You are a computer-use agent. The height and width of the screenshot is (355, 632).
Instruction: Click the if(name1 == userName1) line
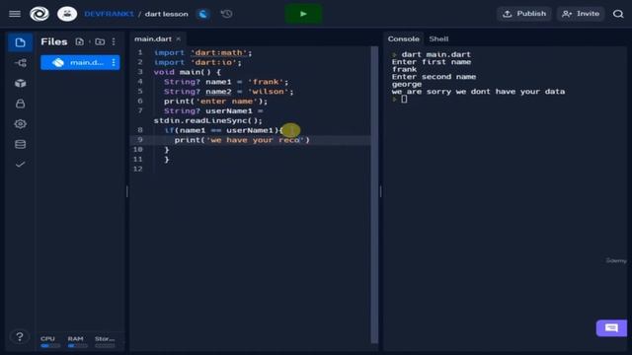[x=224, y=130]
